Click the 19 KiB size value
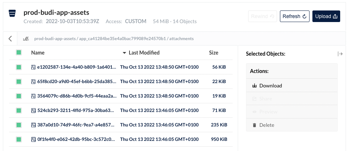Viewport: 351px width, 151px height. pos(219,96)
